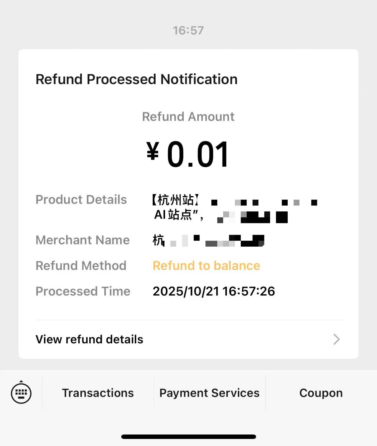Click the Refund Amount label

coord(188,117)
